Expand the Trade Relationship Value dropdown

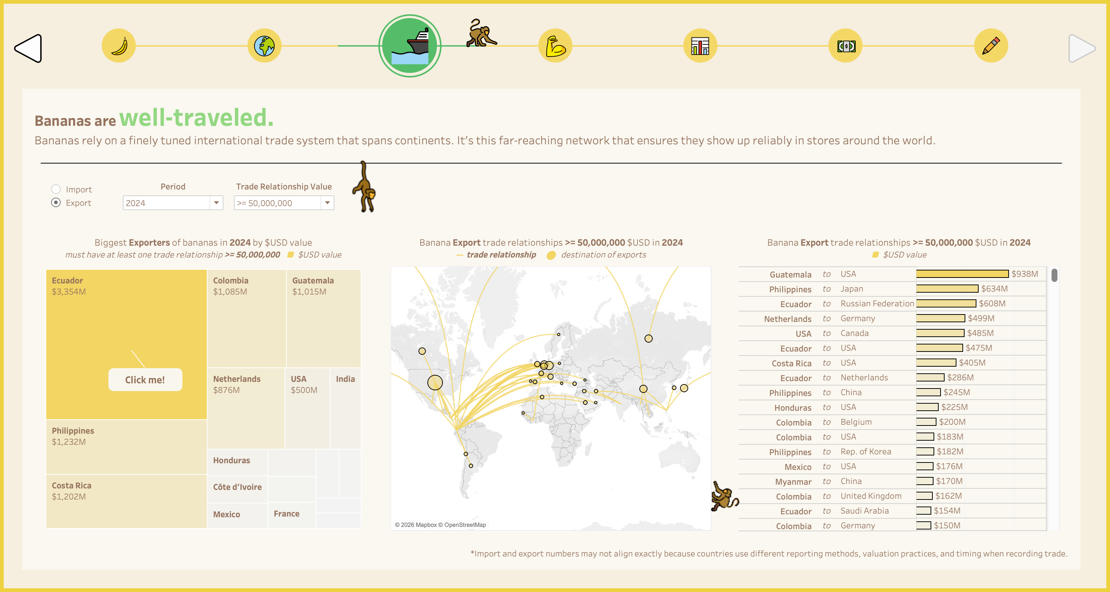coord(283,203)
